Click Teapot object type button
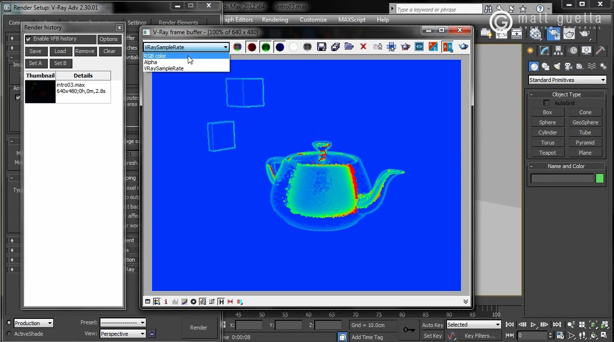 pos(547,153)
